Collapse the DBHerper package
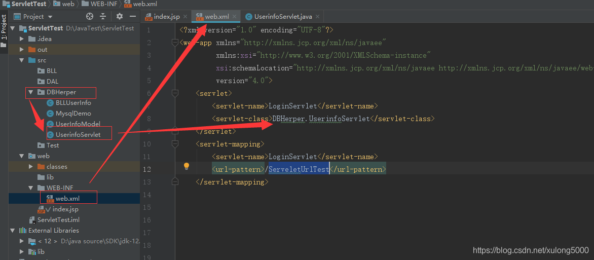 coord(31,92)
